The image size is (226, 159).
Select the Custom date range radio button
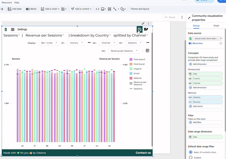(190, 157)
